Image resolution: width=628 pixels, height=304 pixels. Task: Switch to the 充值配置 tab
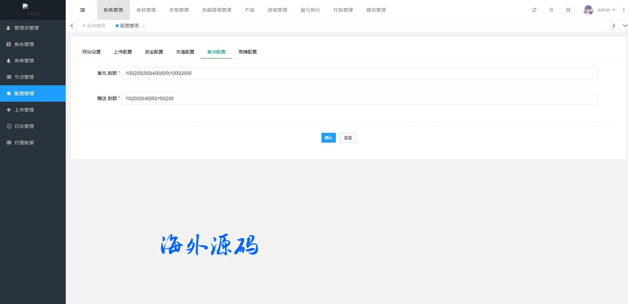click(185, 52)
